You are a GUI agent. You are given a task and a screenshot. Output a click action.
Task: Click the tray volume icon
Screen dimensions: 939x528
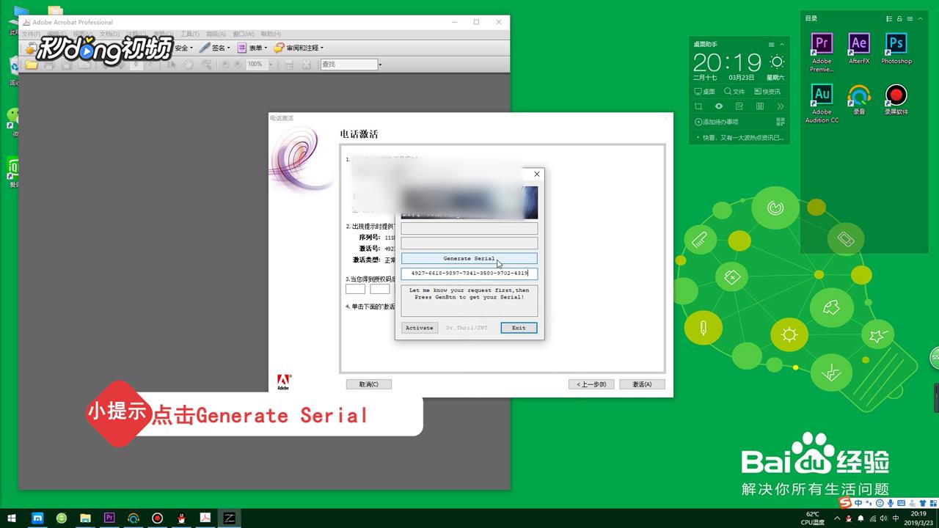[x=883, y=518]
